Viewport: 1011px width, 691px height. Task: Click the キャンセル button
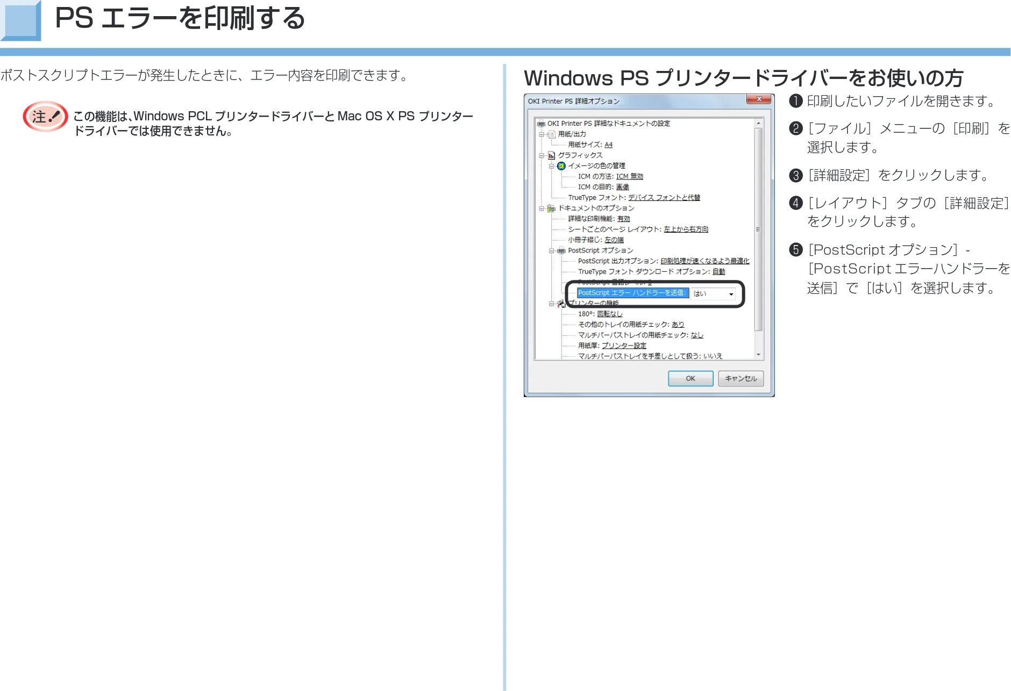[x=741, y=378]
